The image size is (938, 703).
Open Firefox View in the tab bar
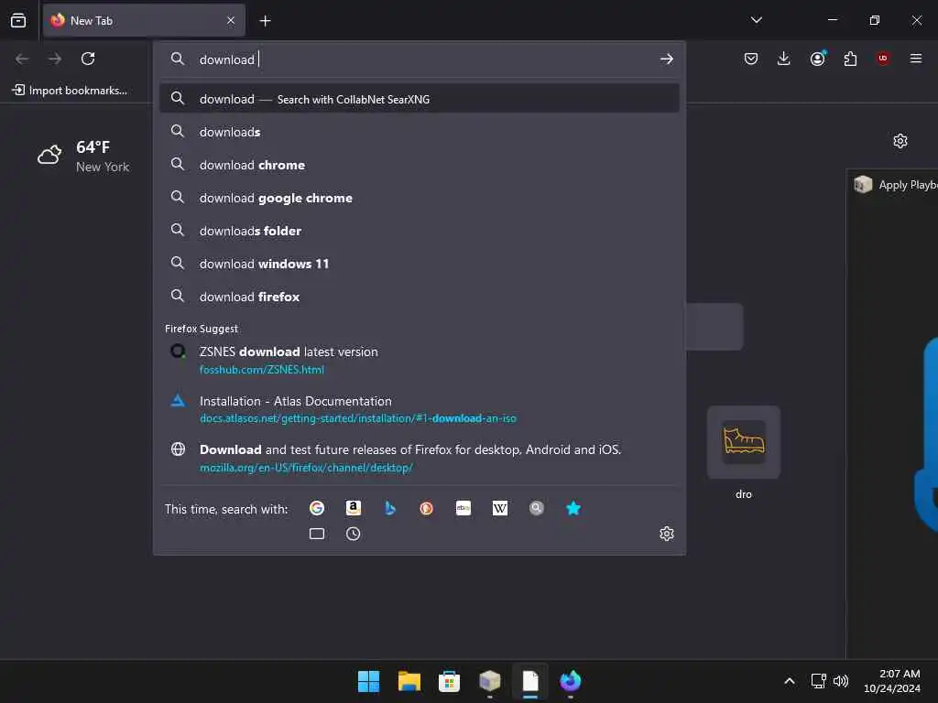tap(18, 20)
